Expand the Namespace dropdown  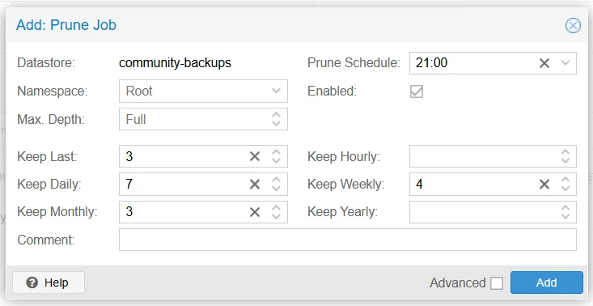pyautogui.click(x=277, y=91)
